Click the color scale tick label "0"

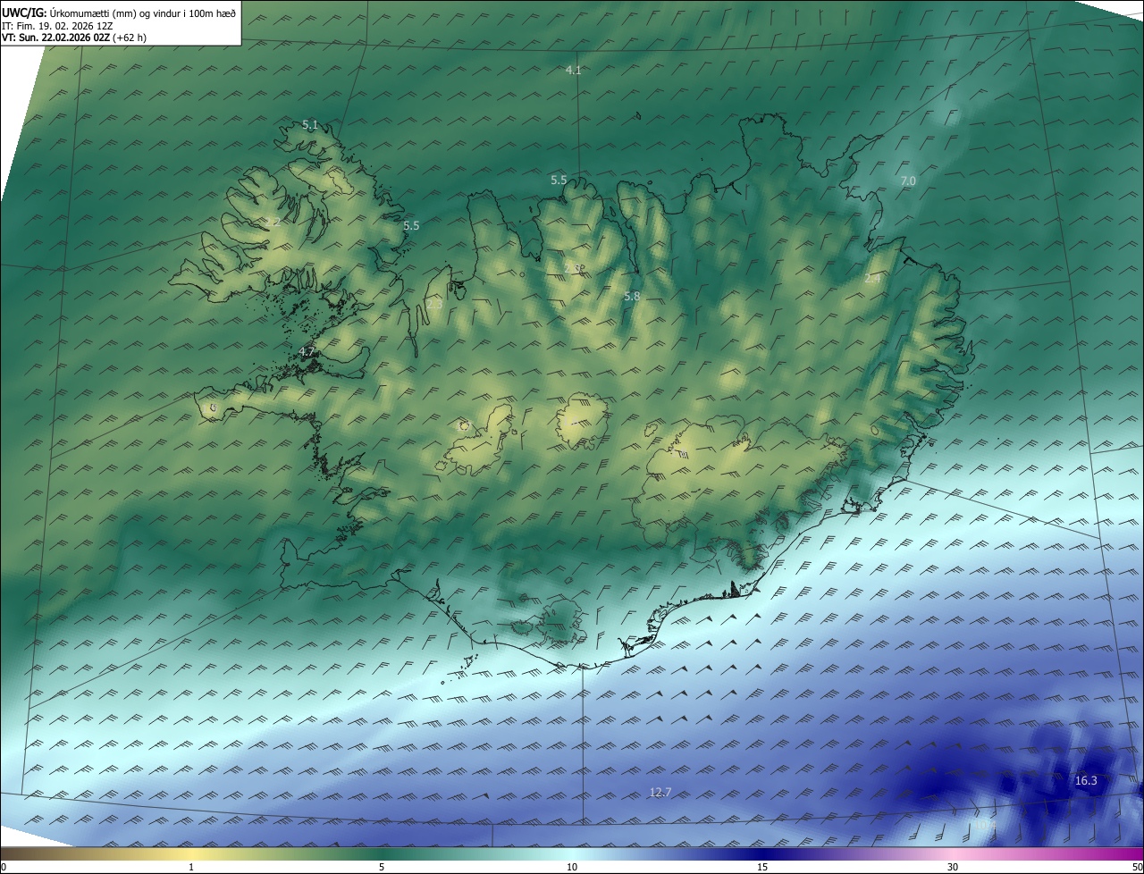click(x=4, y=867)
